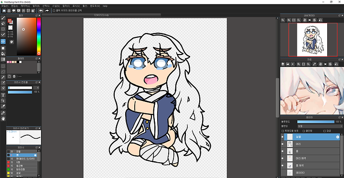The height and width of the screenshot is (178, 344).
Task: Click the layer list scrollbar
Action: click(x=342, y=155)
